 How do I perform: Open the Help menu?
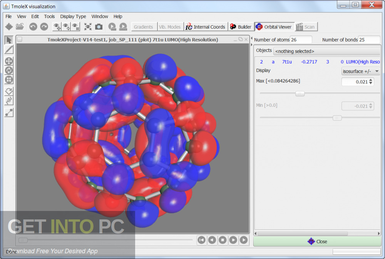118,17
